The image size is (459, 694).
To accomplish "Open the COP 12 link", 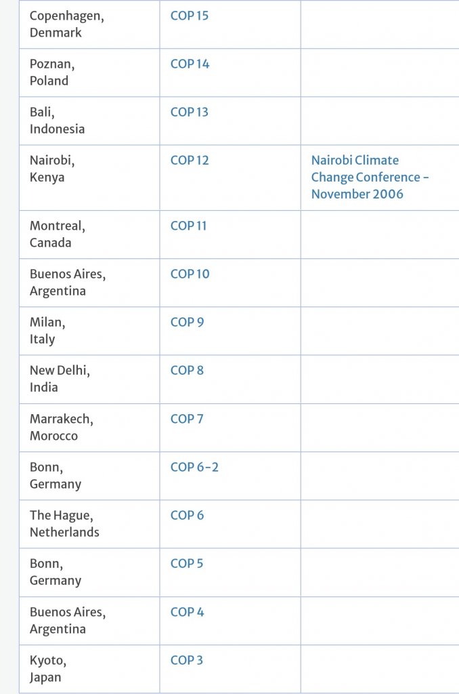I will [190, 160].
